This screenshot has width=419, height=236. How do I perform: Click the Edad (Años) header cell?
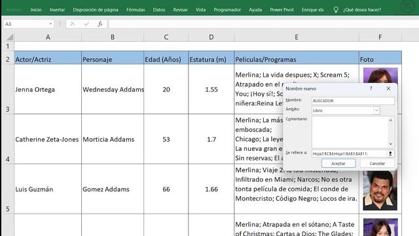pos(166,58)
